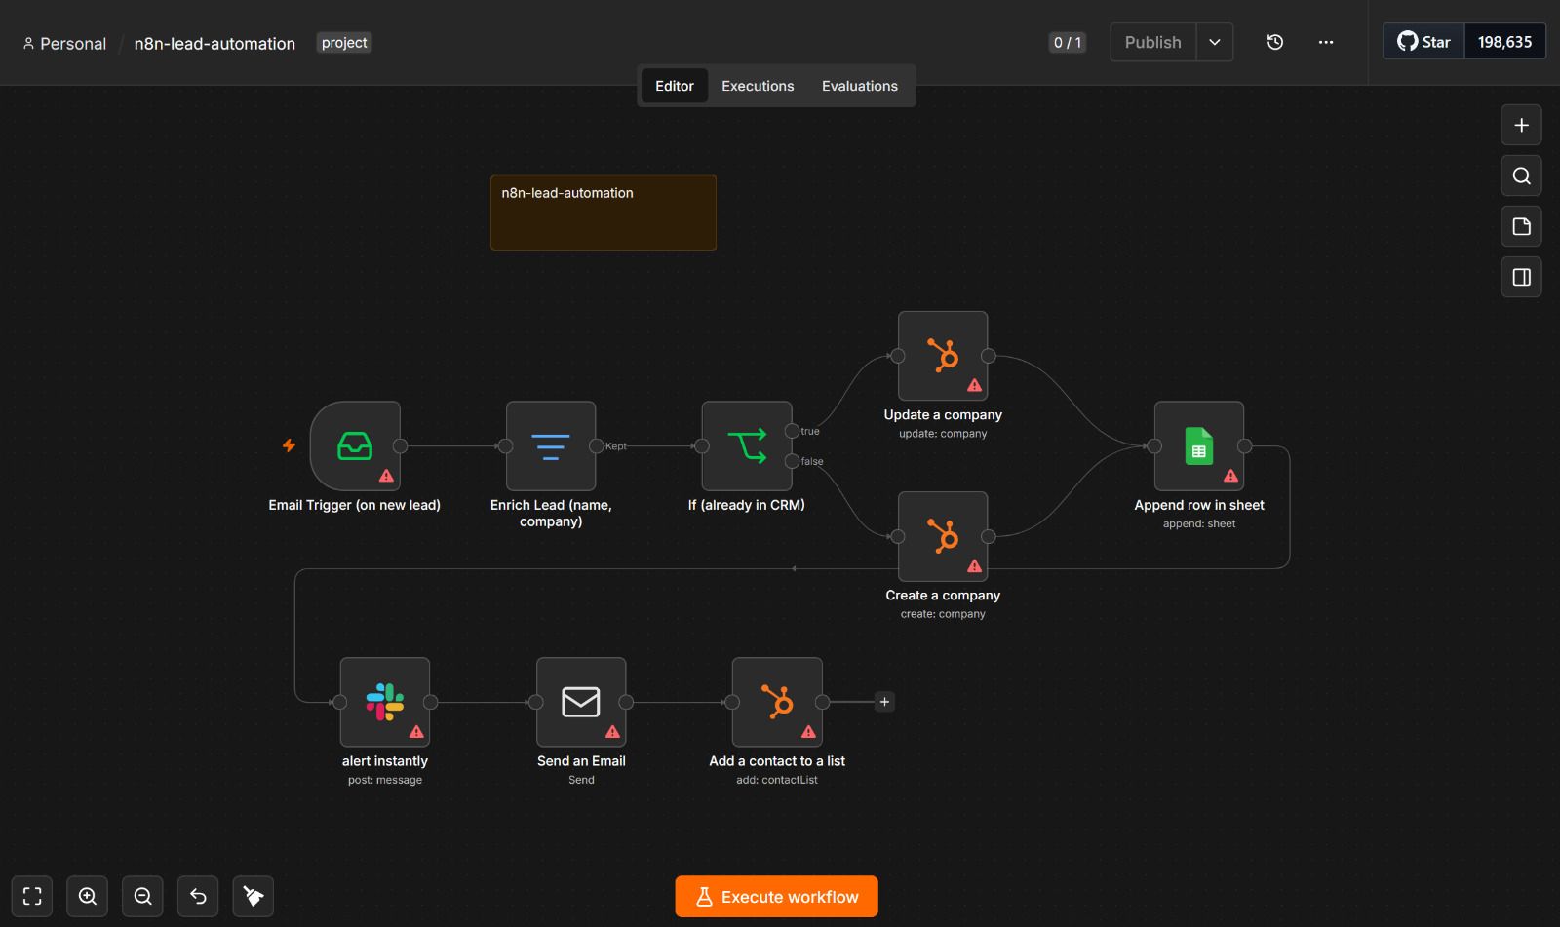Zoom in on the canvas
This screenshot has height=927, width=1560.
point(88,896)
